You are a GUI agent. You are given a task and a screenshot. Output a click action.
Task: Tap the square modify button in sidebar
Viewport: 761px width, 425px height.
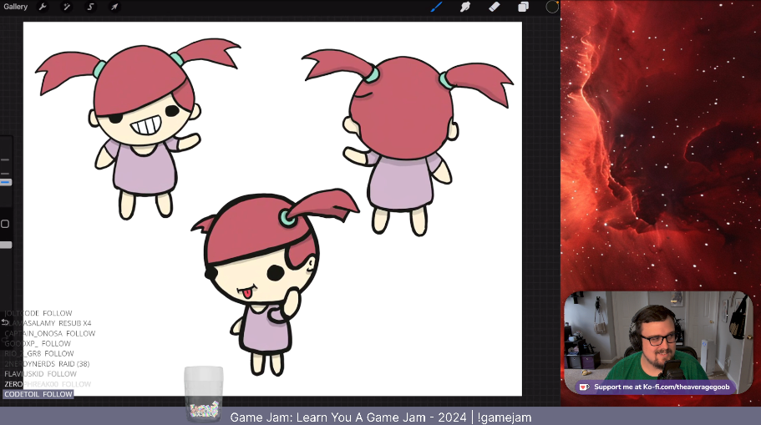5,224
